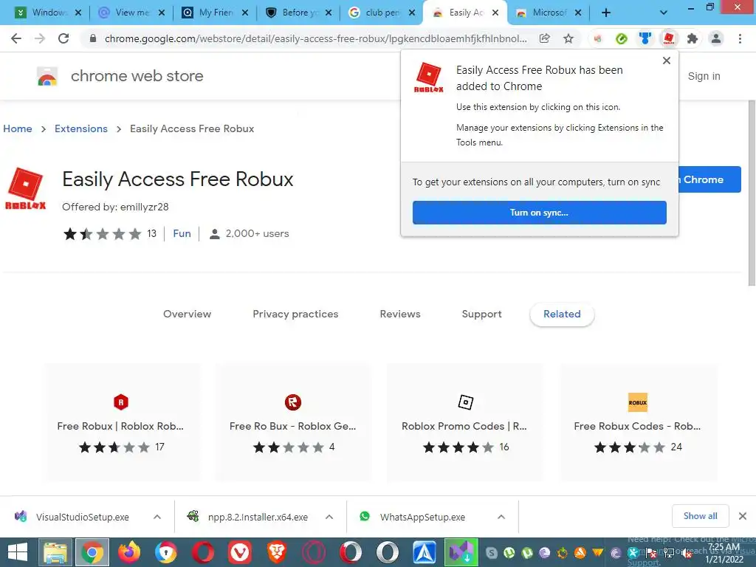Click the address bar URL field
This screenshot has width=756, height=567.
click(316, 38)
